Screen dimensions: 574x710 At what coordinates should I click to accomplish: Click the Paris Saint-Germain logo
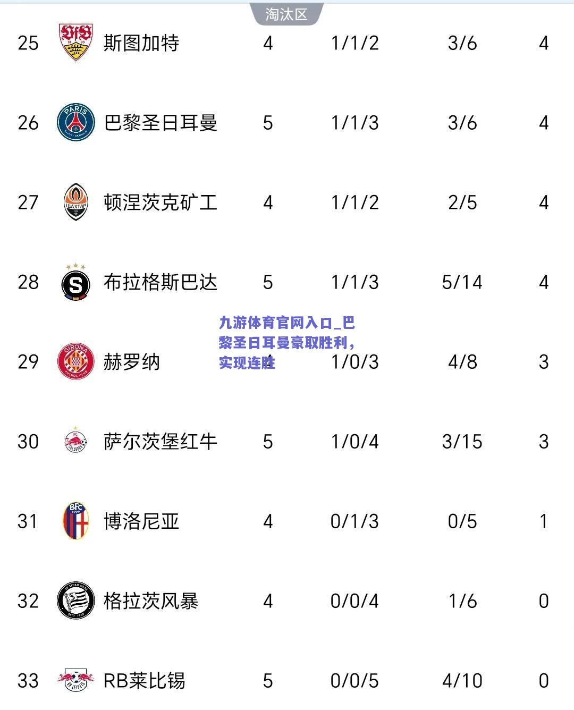click(x=76, y=123)
